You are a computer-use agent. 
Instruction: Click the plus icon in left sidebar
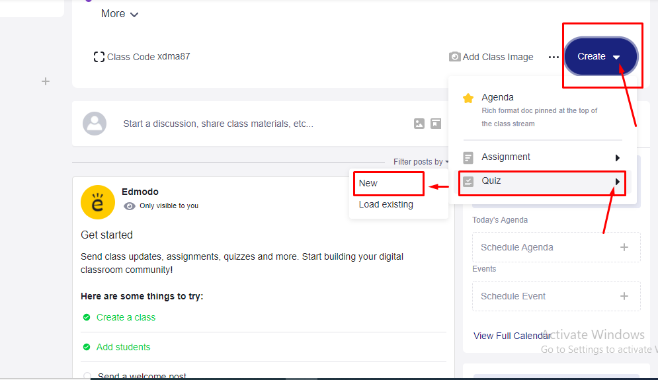coord(46,81)
